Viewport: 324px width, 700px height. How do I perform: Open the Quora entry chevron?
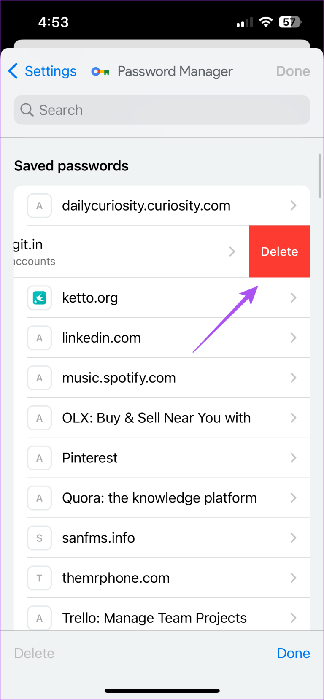tap(293, 498)
